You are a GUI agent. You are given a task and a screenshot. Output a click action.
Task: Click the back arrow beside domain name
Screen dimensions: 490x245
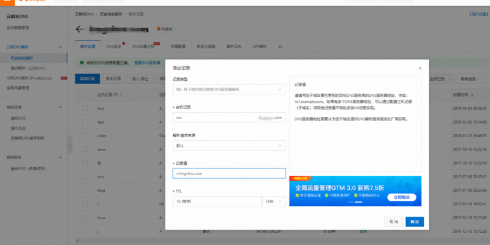[x=78, y=29]
